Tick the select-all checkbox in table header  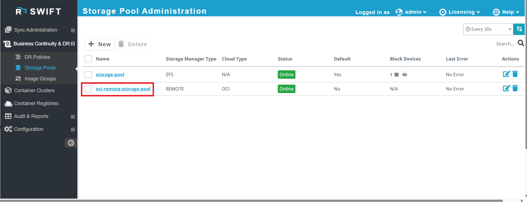pyautogui.click(x=88, y=59)
